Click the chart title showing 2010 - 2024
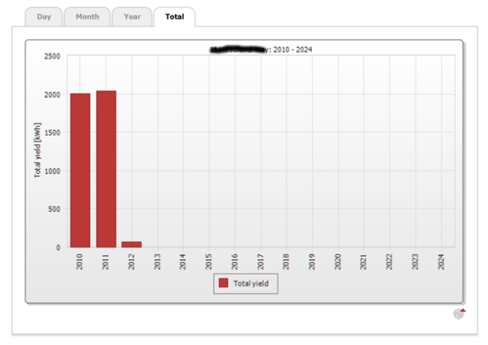Viewport: 488px width, 345px height. point(261,50)
